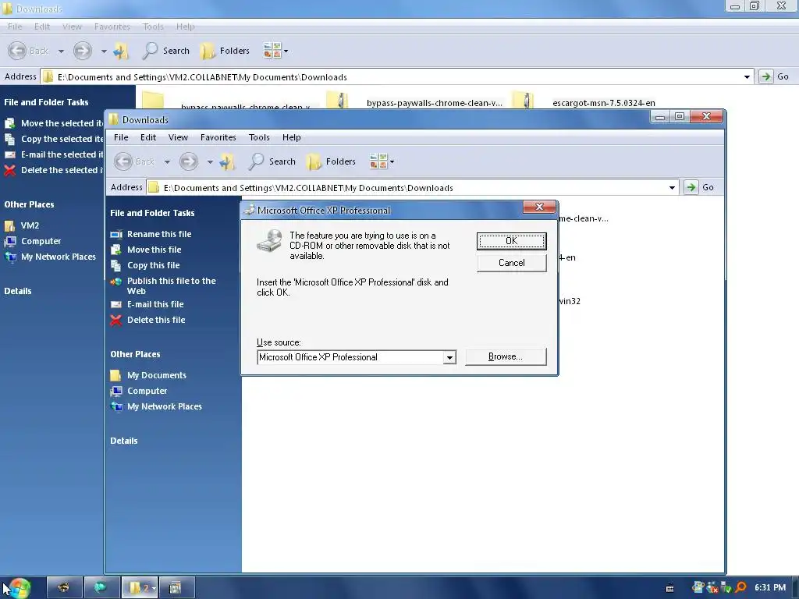Open View menu in front Downloads window
This screenshot has height=599, width=799.
click(179, 137)
